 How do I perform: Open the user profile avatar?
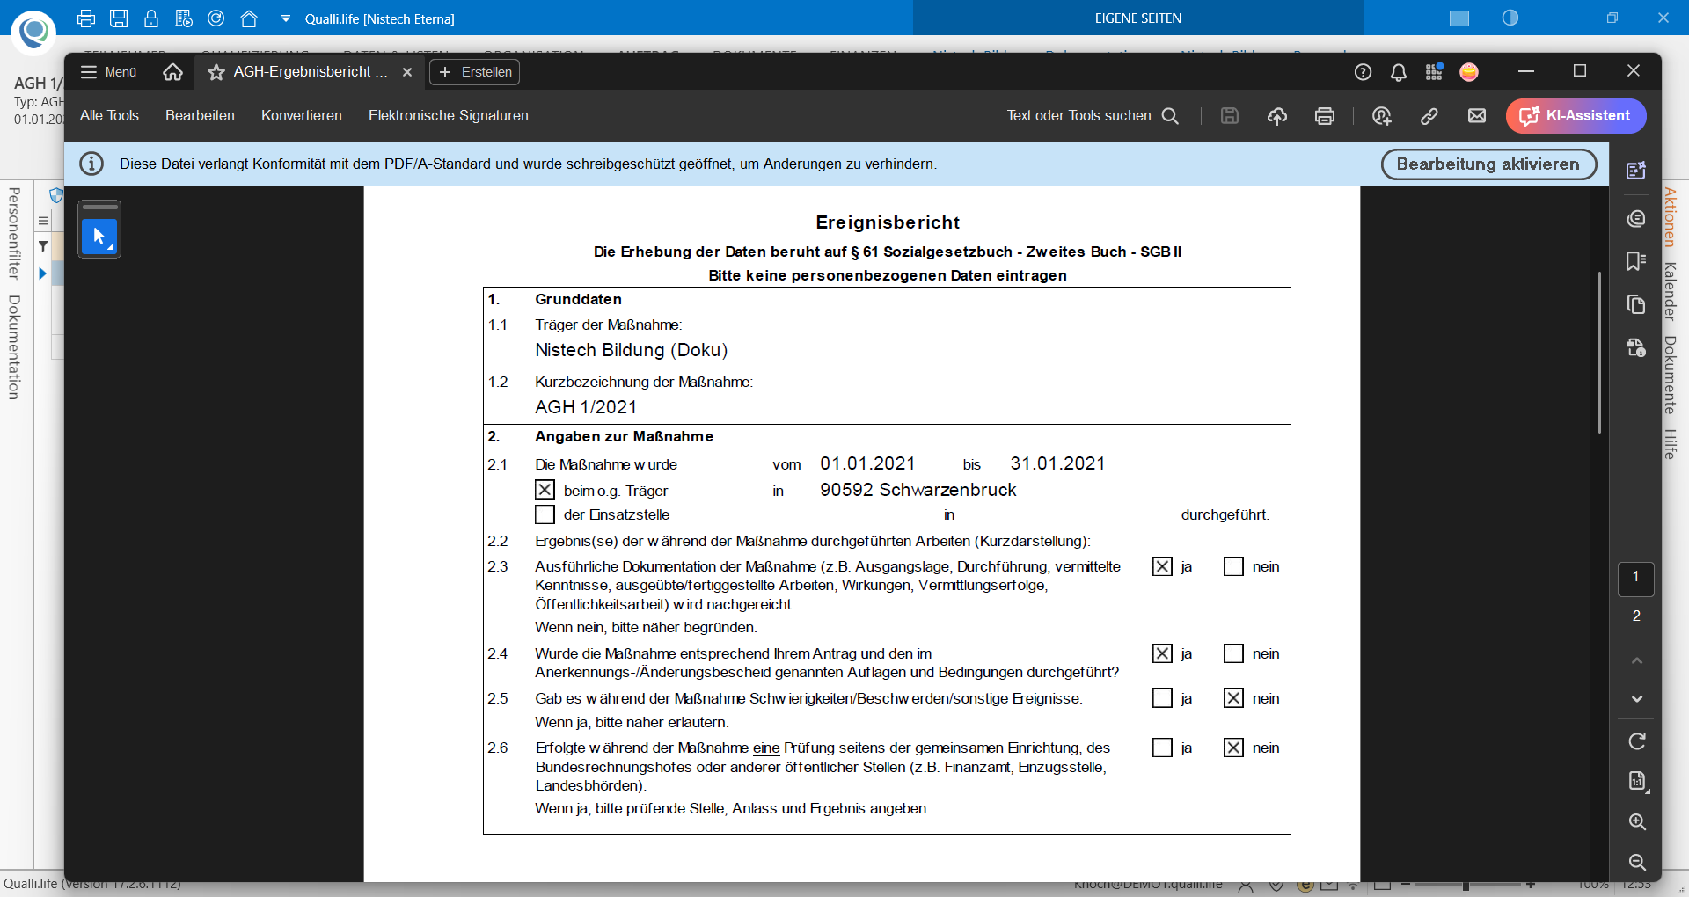pos(1469,72)
